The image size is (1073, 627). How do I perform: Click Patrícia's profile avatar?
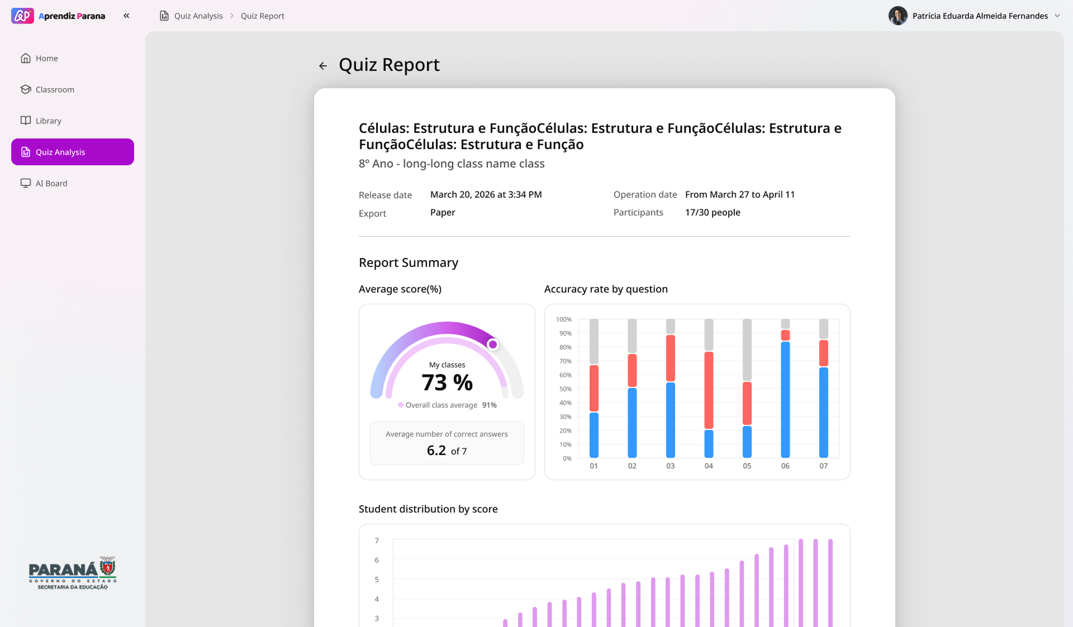click(898, 16)
